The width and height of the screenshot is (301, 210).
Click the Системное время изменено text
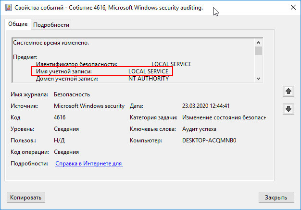click(51, 43)
